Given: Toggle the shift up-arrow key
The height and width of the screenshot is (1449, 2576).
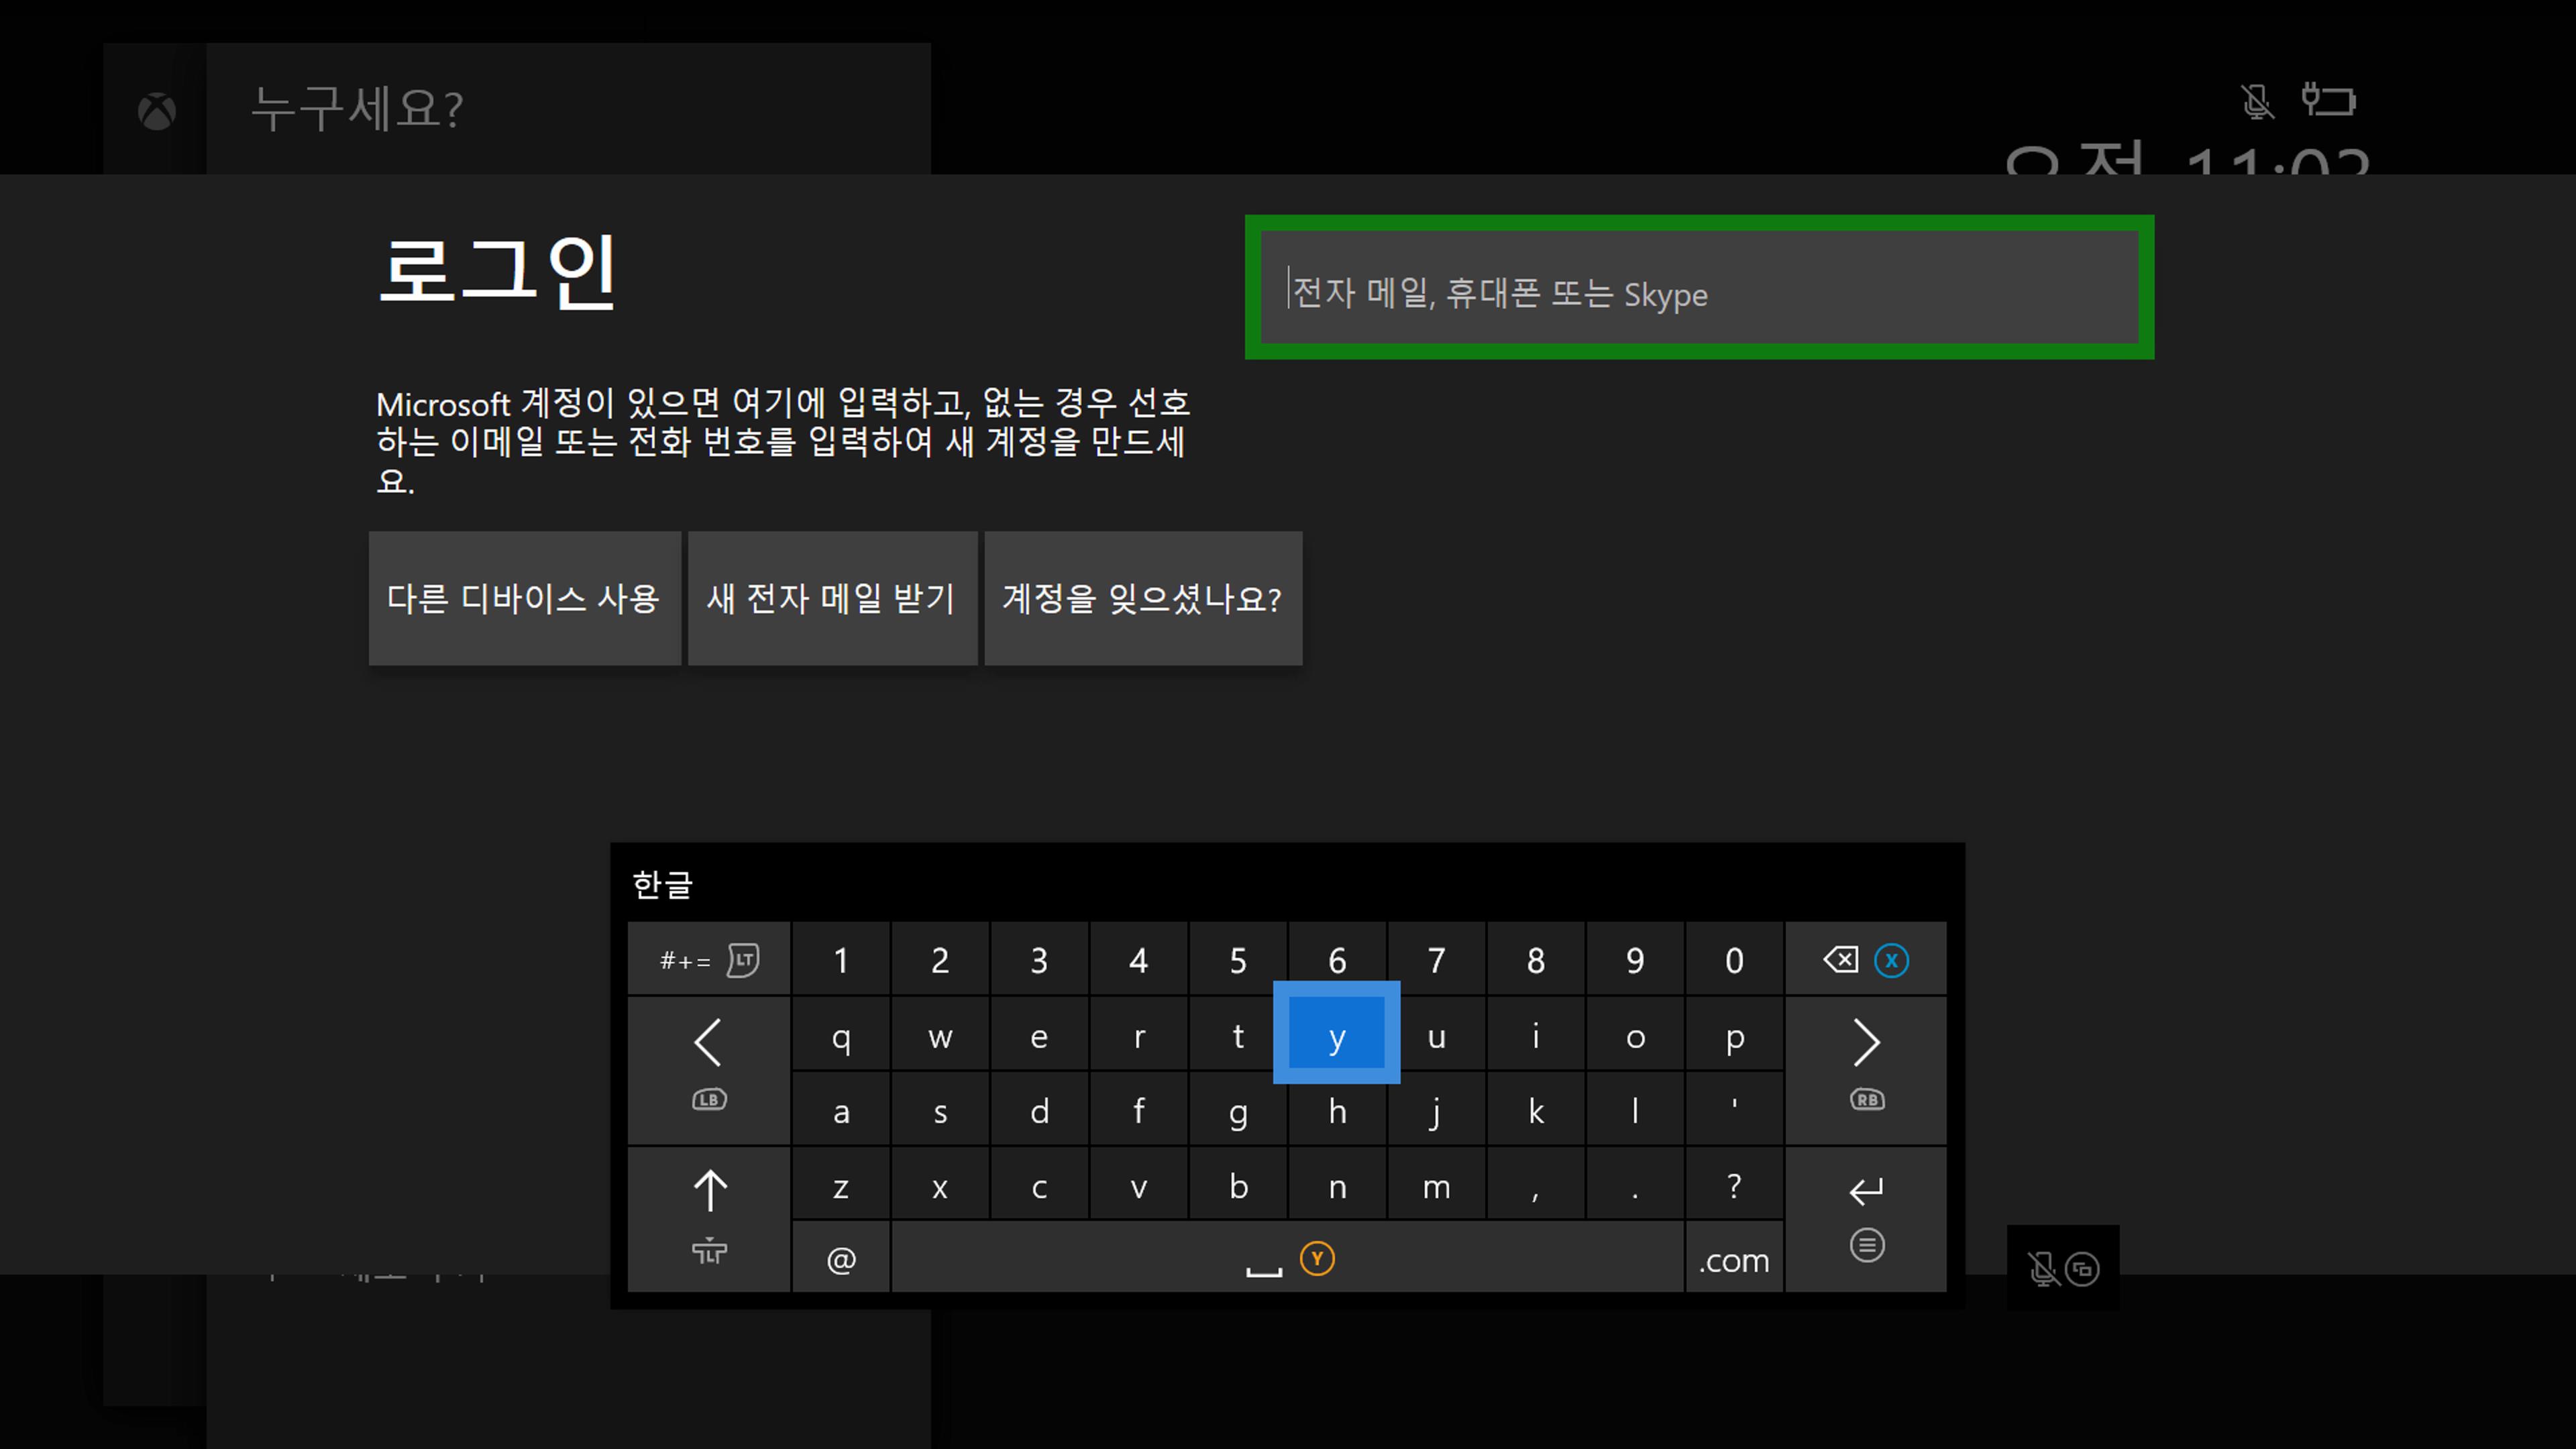Looking at the screenshot, I should (x=709, y=1219).
